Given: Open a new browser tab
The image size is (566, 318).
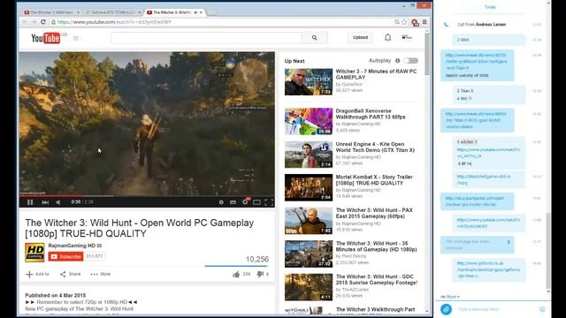Looking at the screenshot, I should click(212, 12).
